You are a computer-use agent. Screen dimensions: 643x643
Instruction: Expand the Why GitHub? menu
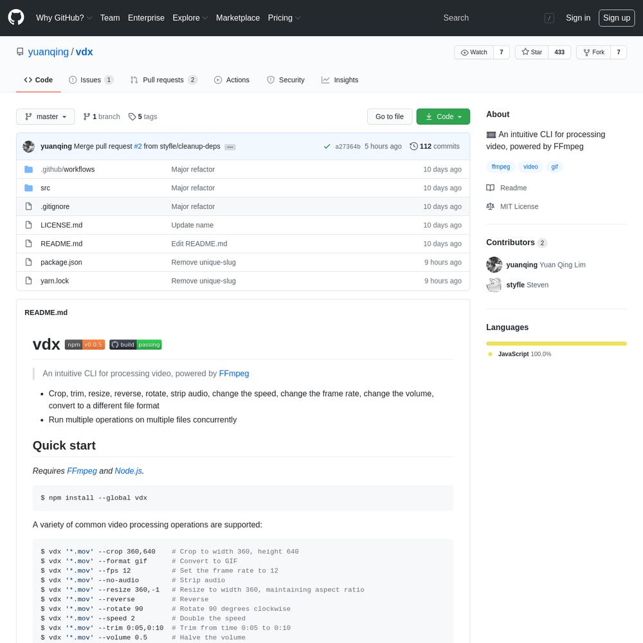tap(64, 17)
